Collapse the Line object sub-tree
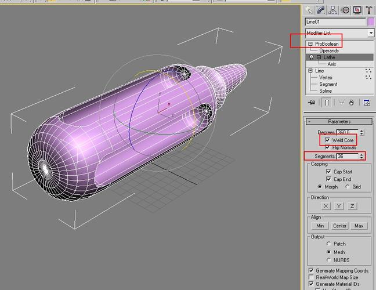Screen dimensions: 376x290 (x=310, y=71)
